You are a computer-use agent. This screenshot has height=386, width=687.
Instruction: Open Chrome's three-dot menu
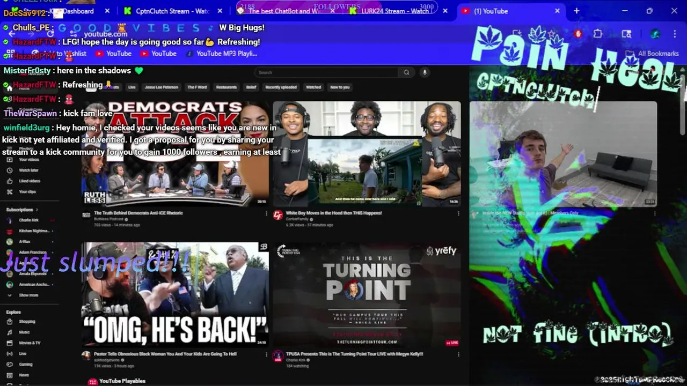point(675,34)
